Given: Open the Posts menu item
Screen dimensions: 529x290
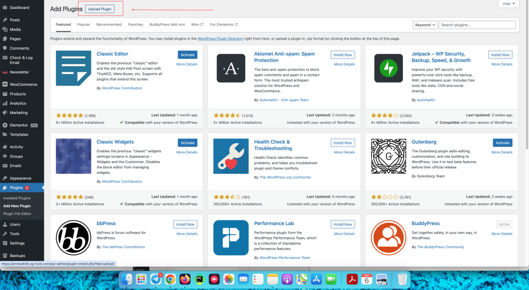Looking at the screenshot, I should point(14,20).
